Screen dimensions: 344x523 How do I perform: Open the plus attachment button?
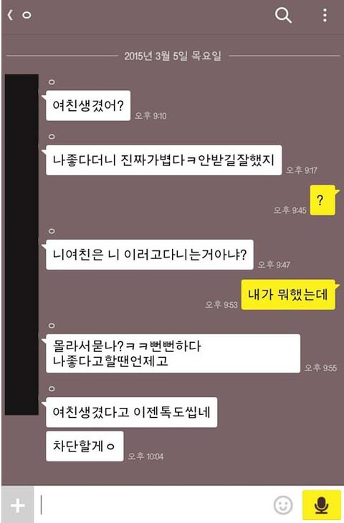[18, 505]
